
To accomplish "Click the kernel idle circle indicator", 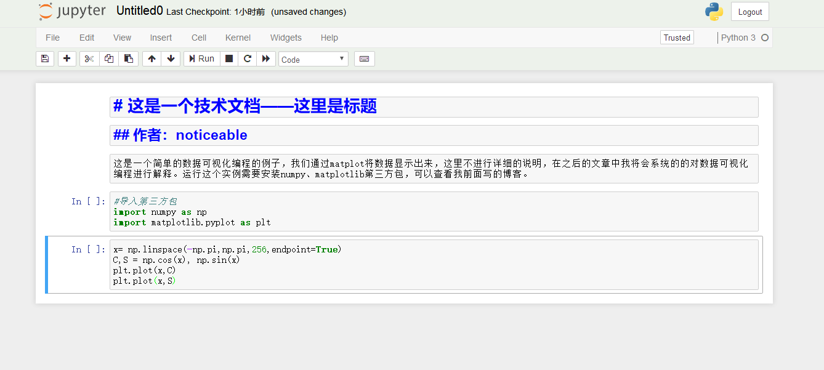I will click(x=765, y=38).
